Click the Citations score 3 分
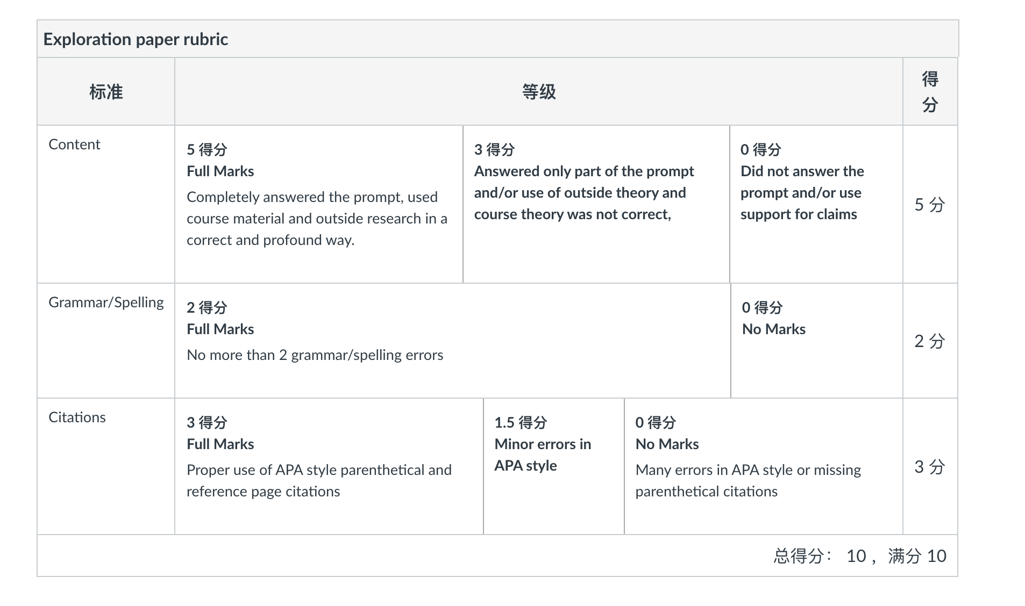Viewport: 1025px width, 606px height. [930, 467]
